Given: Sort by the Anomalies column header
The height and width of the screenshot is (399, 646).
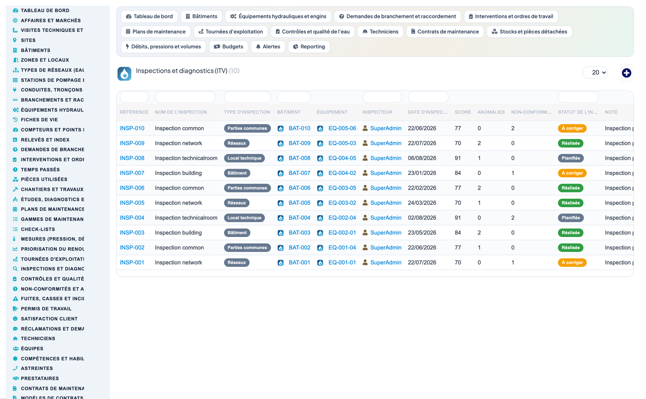Looking at the screenshot, I should point(491,112).
